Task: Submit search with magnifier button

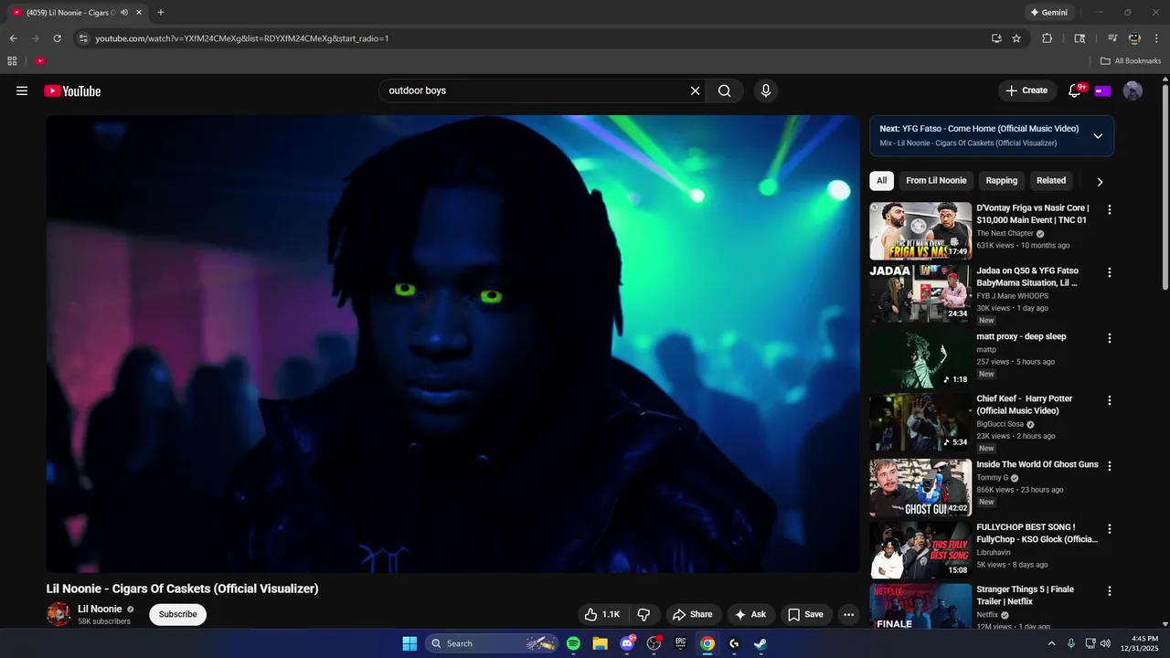Action: click(724, 90)
